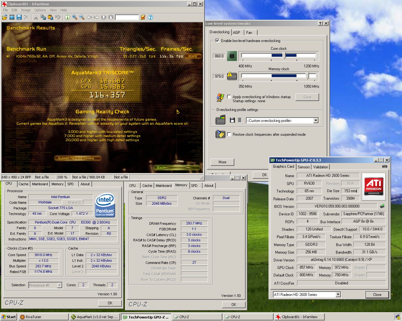Click the up arrow page icon in IrfanView

(104, 17)
